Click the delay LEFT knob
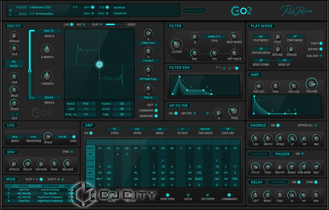The height and width of the screenshot is (210, 329). [255, 195]
